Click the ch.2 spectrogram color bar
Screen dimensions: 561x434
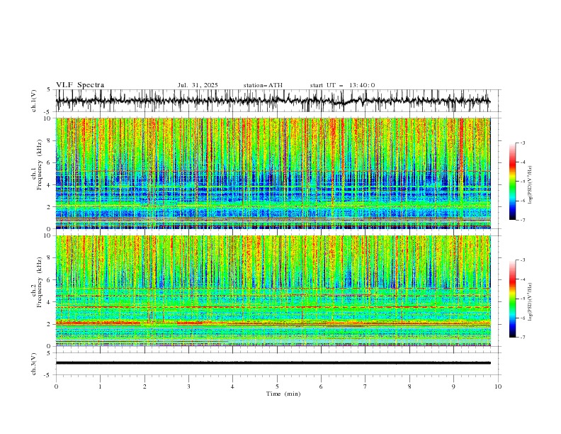coord(512,299)
